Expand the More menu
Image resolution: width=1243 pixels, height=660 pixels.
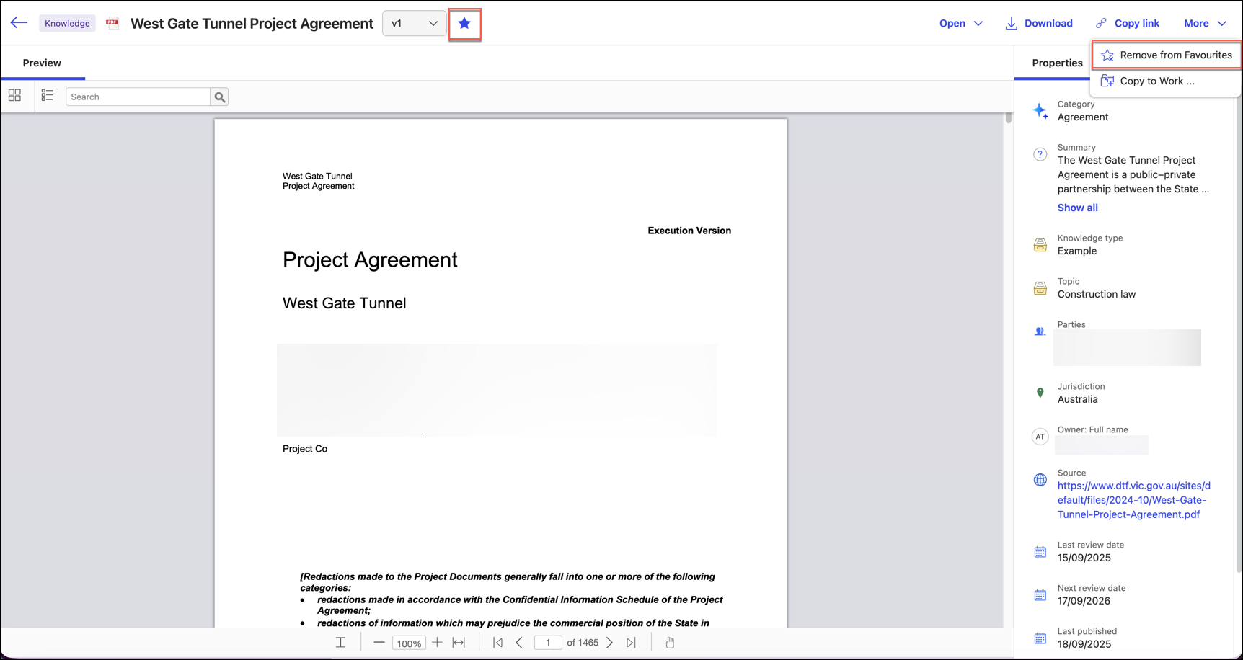click(x=1203, y=23)
